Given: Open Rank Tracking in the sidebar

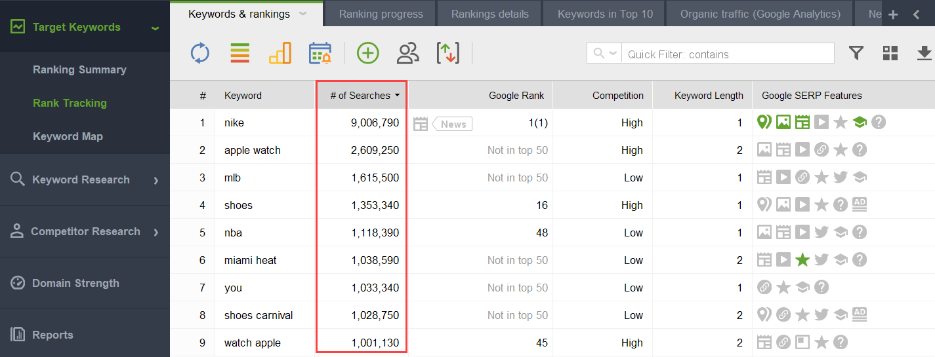Looking at the screenshot, I should pyautogui.click(x=70, y=103).
